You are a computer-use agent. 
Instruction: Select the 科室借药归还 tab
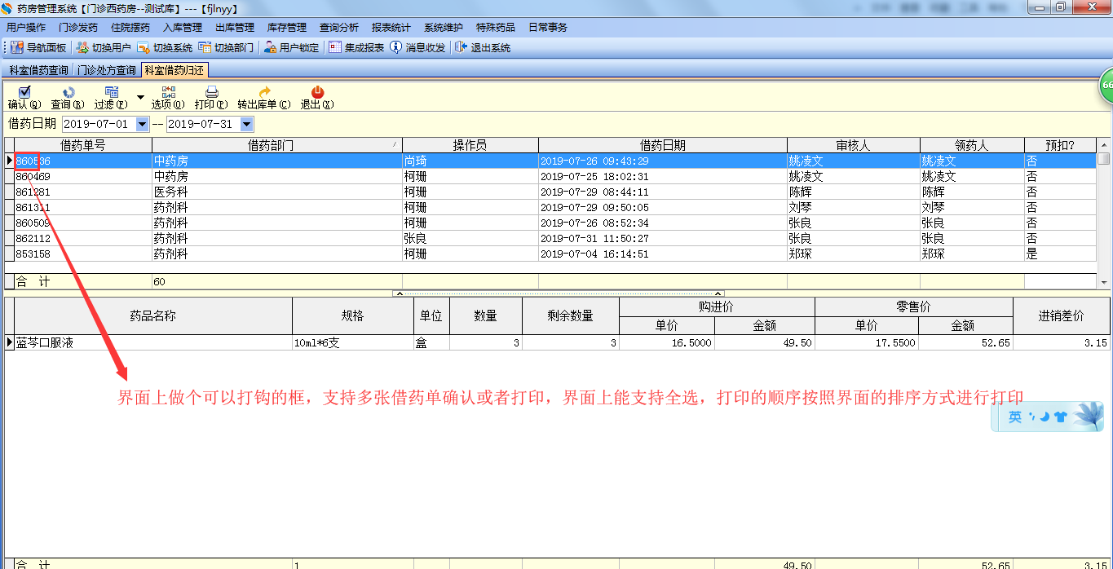174,70
